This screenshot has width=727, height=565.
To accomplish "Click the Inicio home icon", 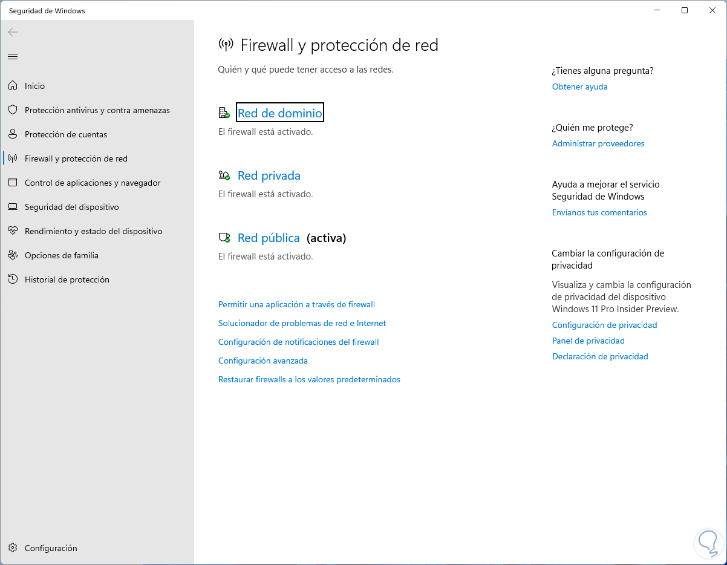I will 13,86.
